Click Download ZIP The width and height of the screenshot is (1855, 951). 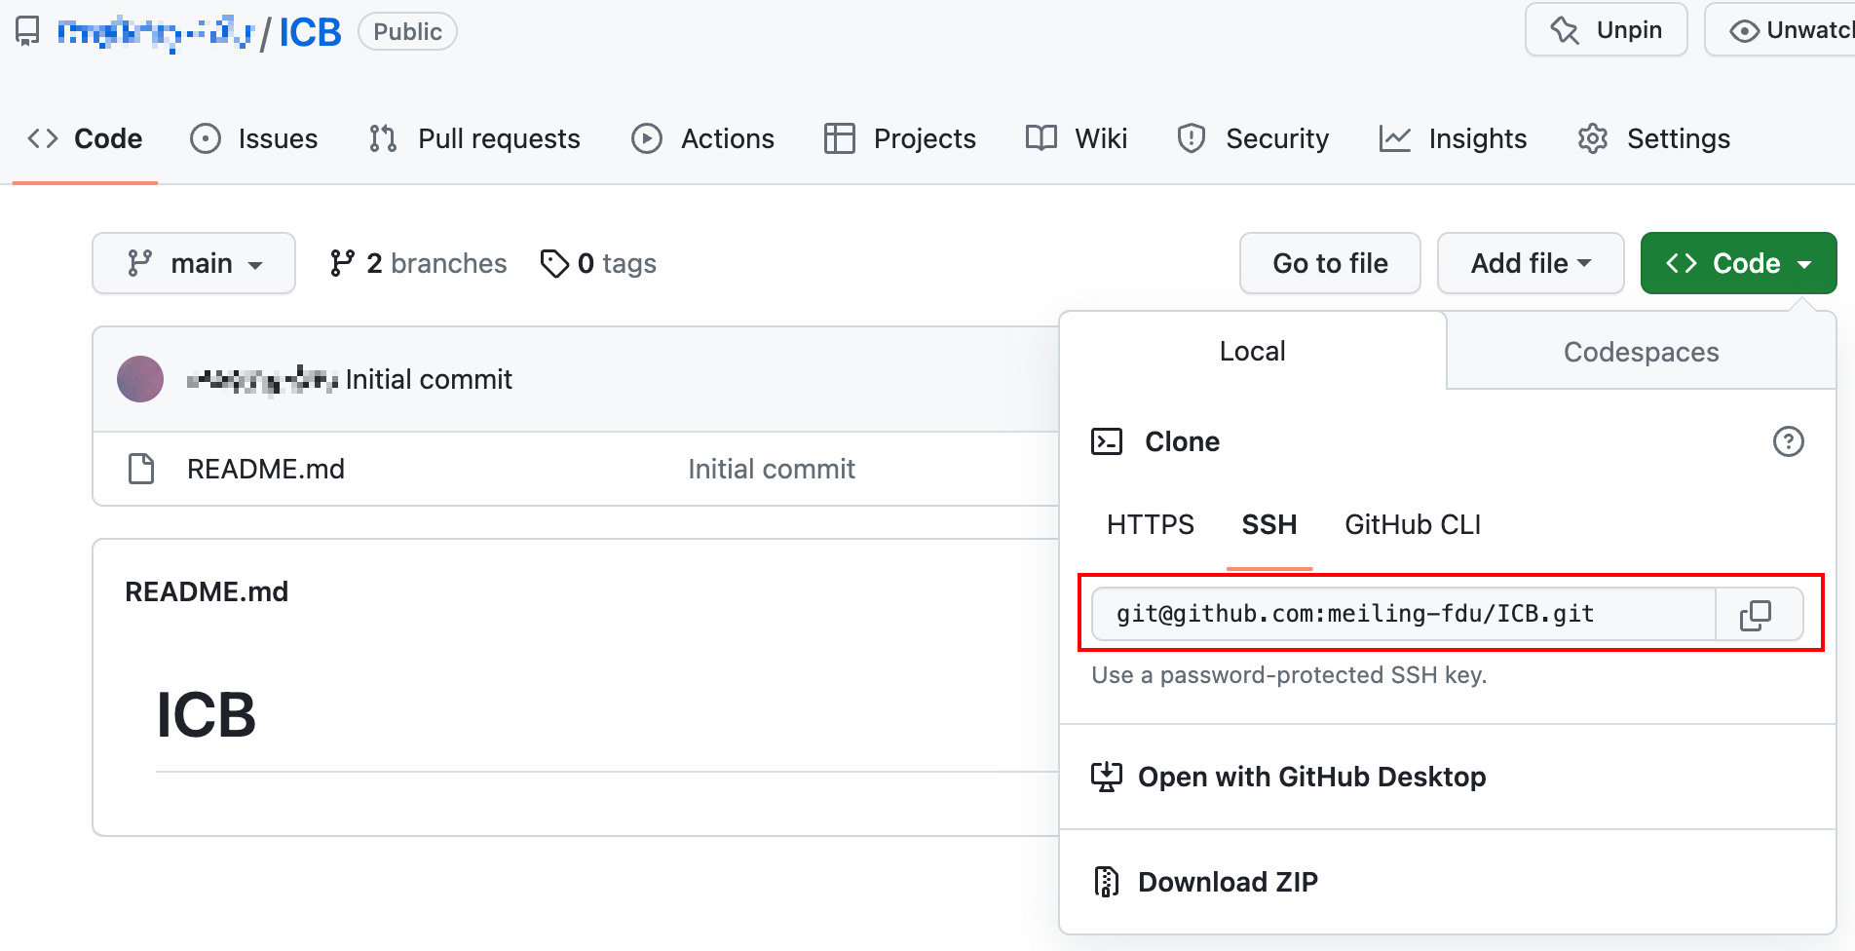pyautogui.click(x=1448, y=882)
